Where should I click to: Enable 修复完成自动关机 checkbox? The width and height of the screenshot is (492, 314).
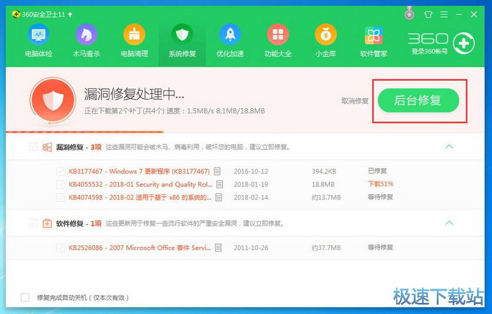click(x=25, y=297)
